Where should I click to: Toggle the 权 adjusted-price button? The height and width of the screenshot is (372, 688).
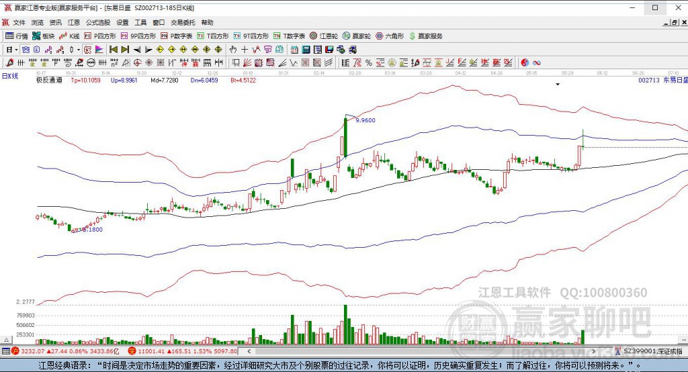tap(88, 50)
